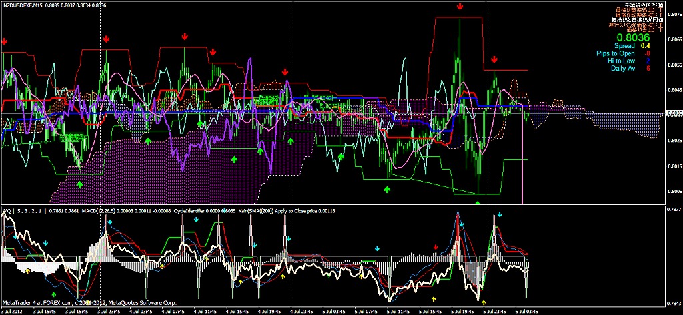Select the only red arrow in the indicator subwindow
Screen dimensions: 683x315
436,248
